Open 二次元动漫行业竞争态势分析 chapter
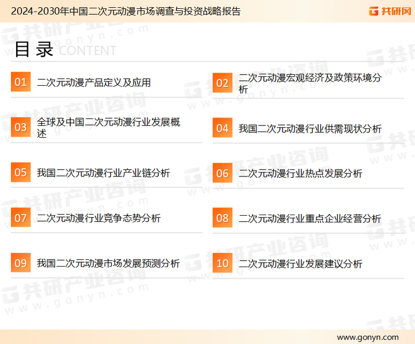The image size is (415, 344). [98, 218]
